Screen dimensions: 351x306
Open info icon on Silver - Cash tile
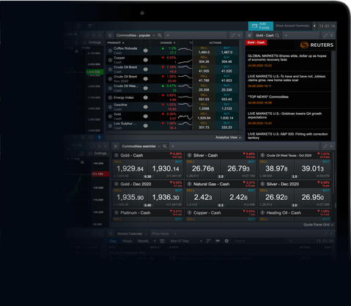[x=189, y=155]
